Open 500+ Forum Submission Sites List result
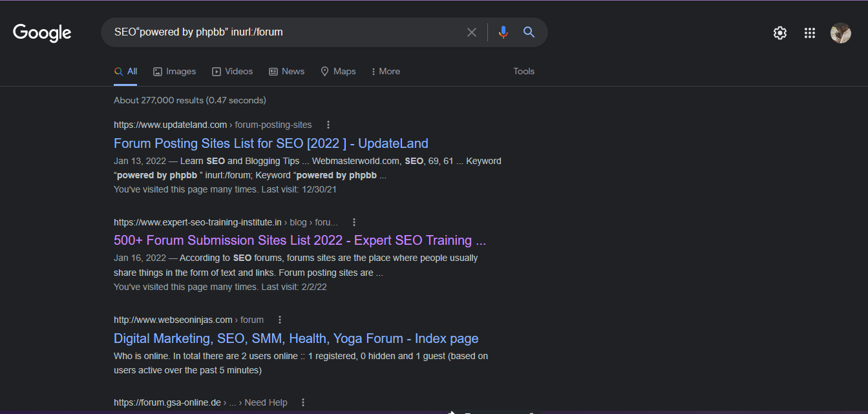 tap(300, 240)
